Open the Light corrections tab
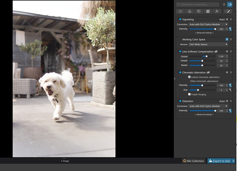This screenshot has height=171, width=237. click(x=180, y=11)
